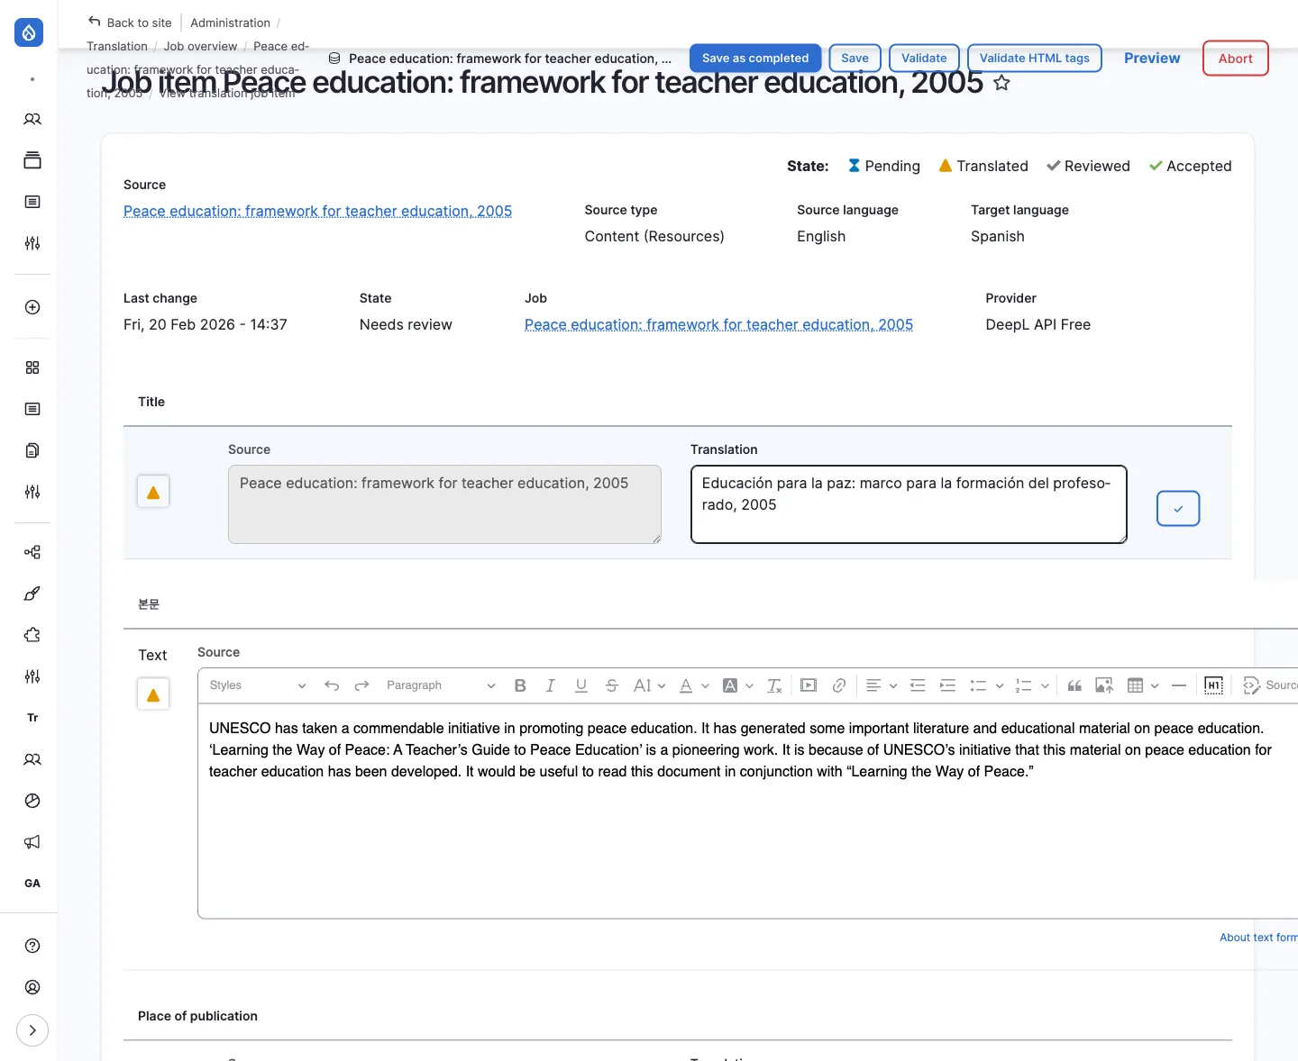Click Save as completed button
Screen dimensions: 1298x1061
click(x=754, y=58)
